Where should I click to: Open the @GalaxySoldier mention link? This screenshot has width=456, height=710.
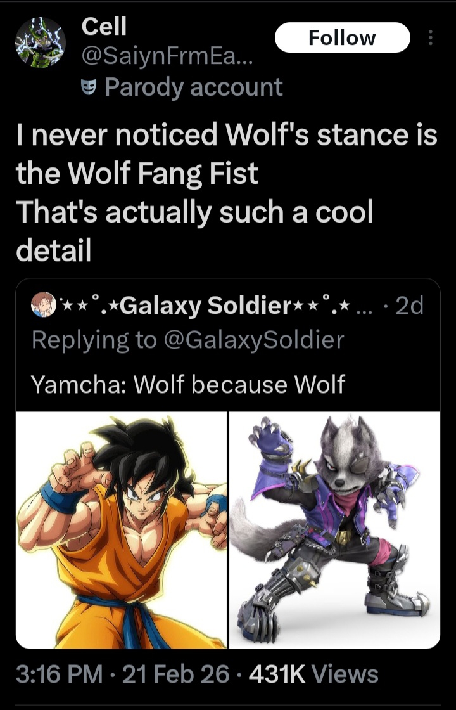[x=255, y=340]
